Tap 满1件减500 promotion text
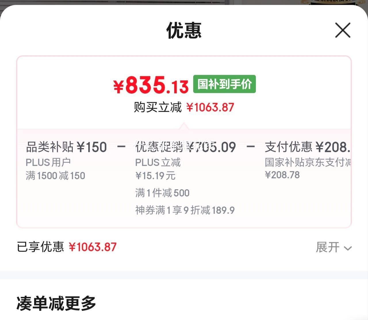The height and width of the screenshot is (320, 368). click(162, 193)
